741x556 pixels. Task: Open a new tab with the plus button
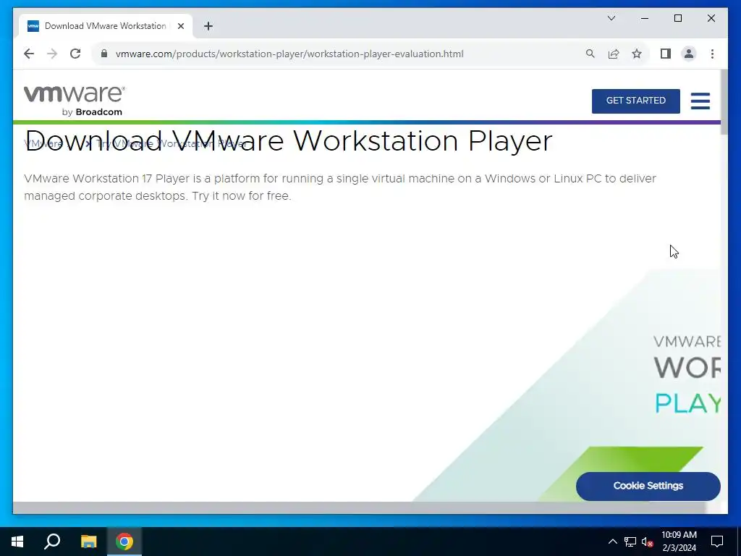(208, 26)
